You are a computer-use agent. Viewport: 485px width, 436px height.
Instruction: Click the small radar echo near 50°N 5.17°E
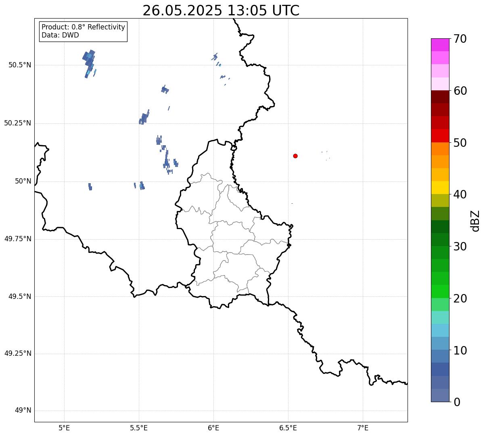click(90, 186)
